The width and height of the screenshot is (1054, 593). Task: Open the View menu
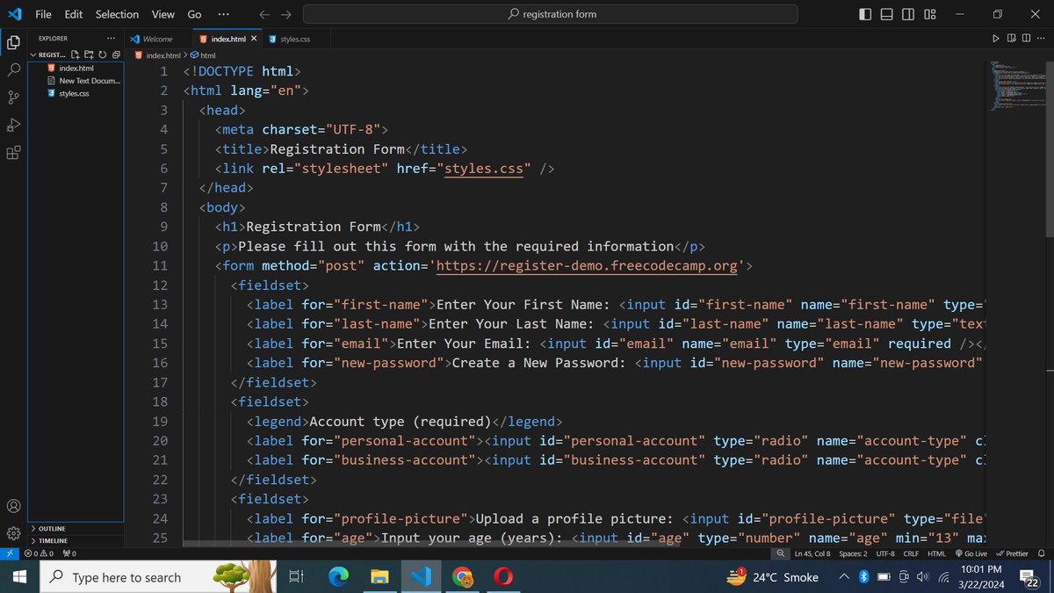(163, 14)
